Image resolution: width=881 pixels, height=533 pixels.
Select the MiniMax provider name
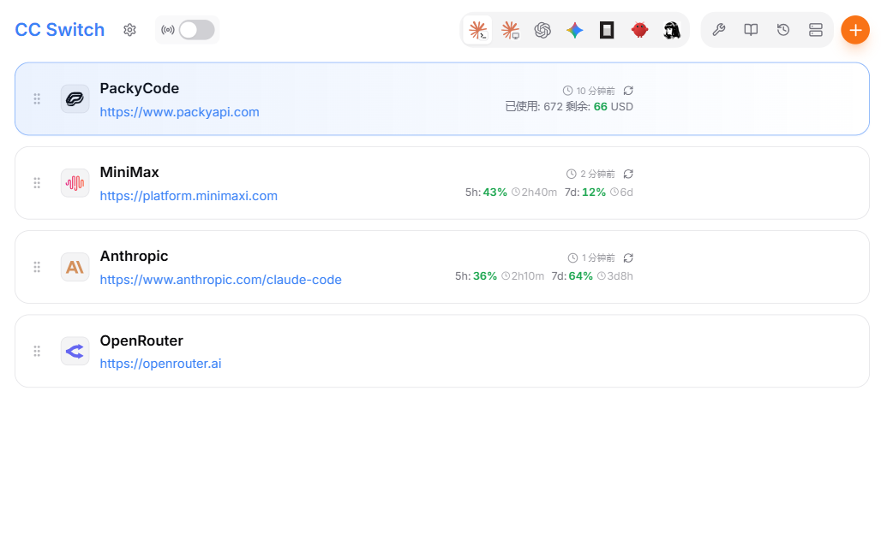129,172
